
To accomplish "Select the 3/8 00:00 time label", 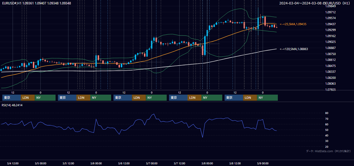I will point(207,164).
